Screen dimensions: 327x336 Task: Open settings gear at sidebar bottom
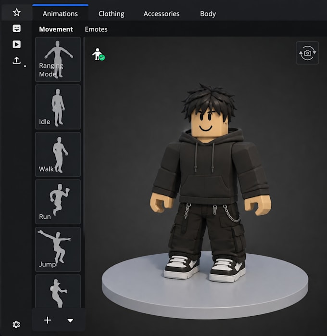tap(16, 324)
